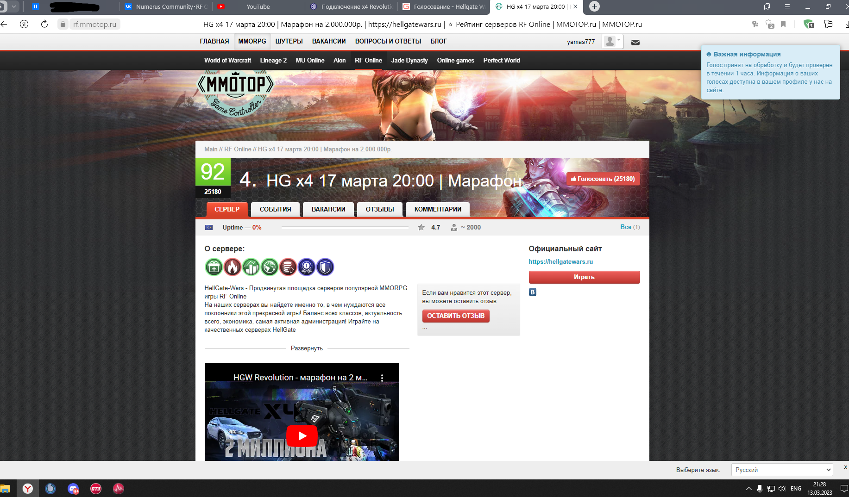The width and height of the screenshot is (849, 497).
Task: Open ВОПРОСЫ И ОТВЕТЫ menu item
Action: [x=388, y=41]
